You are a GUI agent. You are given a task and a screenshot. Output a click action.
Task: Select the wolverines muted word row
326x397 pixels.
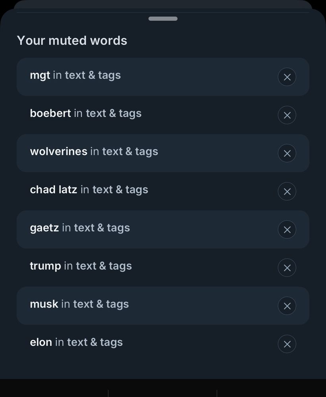point(163,153)
